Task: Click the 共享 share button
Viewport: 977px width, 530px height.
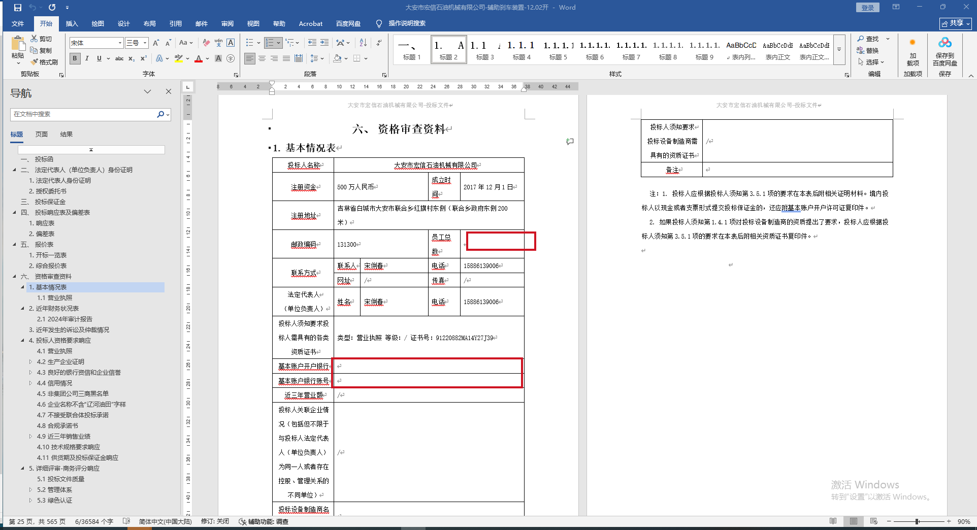Action: coord(956,23)
